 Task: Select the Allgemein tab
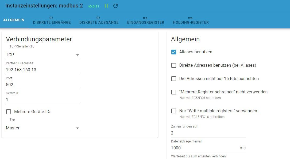(14, 20)
